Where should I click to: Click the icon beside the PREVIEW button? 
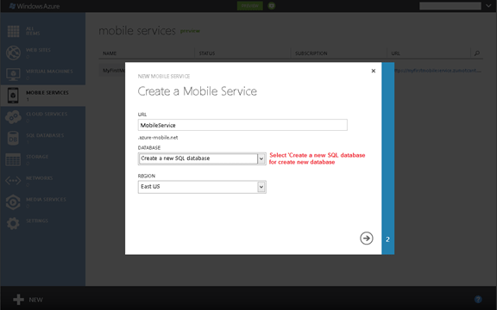pyautogui.click(x=272, y=6)
